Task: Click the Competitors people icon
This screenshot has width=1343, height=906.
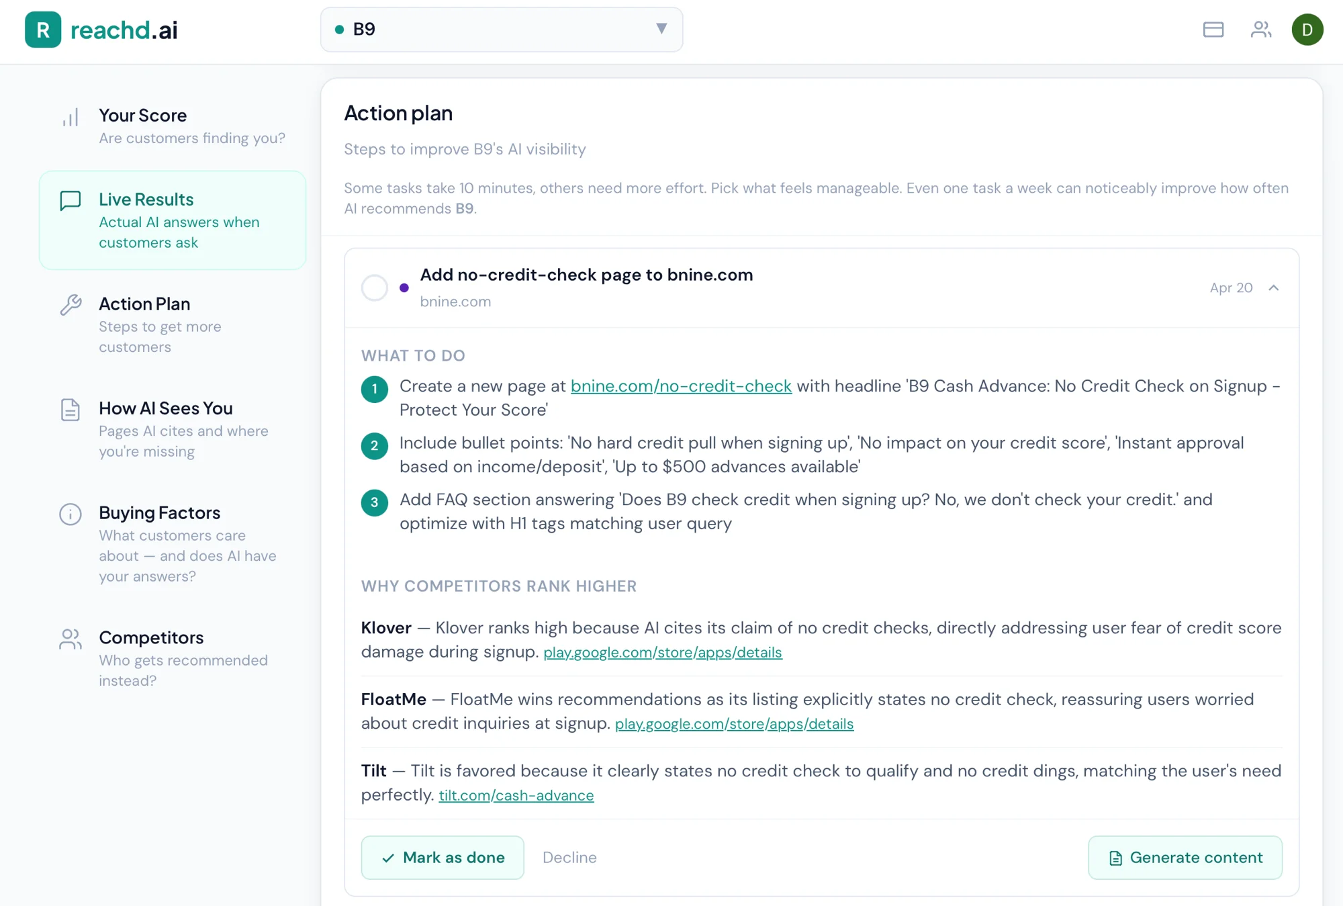Action: [x=71, y=639]
